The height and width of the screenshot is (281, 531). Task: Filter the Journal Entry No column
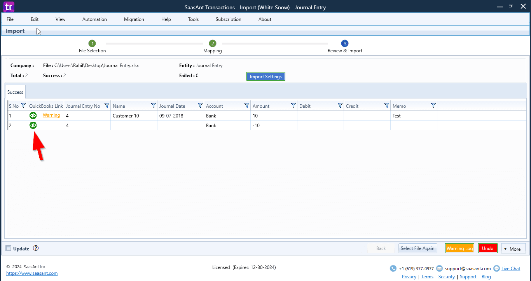pos(107,106)
